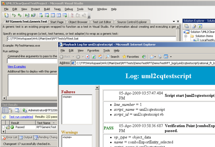Click the red striped lines toolbar icon
Screen dimensions: 215x147
pos(72,15)
